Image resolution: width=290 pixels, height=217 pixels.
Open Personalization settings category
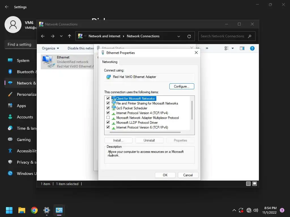point(21,94)
